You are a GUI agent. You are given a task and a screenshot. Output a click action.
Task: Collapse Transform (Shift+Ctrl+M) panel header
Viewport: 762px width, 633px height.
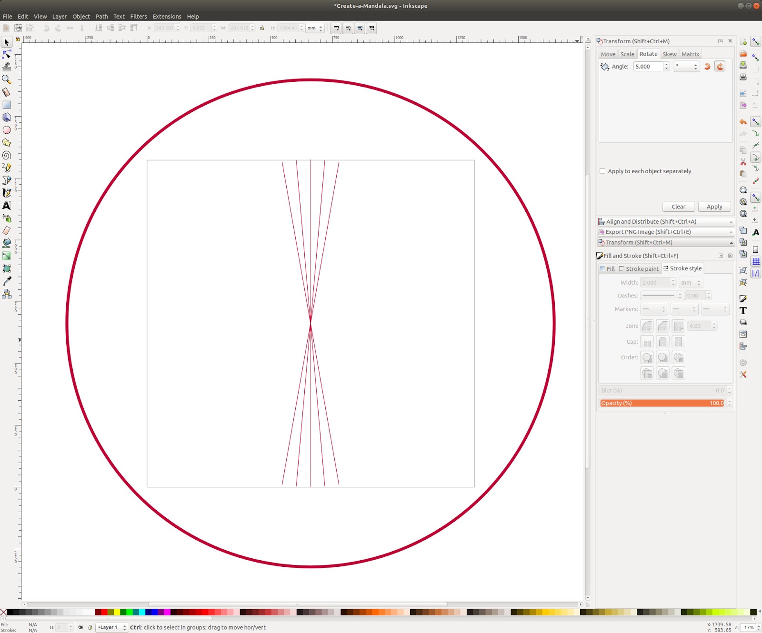[665, 242]
